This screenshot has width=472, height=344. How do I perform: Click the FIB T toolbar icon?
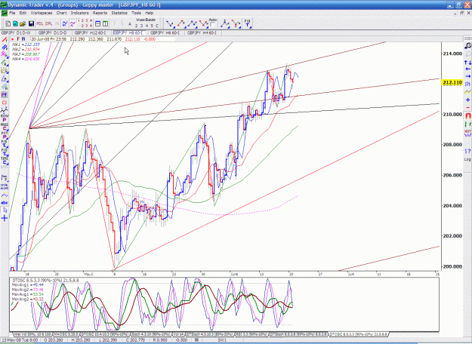[x=247, y=23]
